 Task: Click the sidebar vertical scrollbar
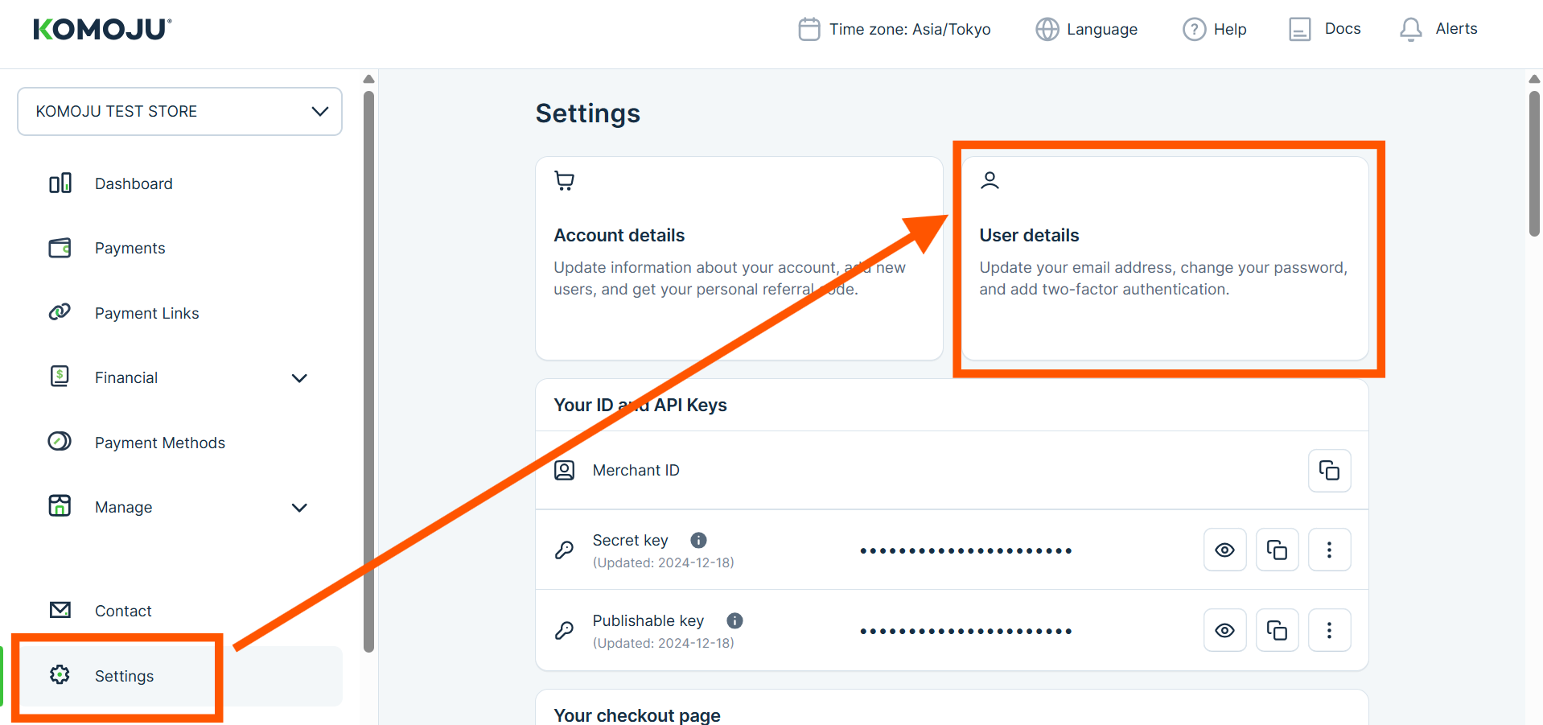368,370
